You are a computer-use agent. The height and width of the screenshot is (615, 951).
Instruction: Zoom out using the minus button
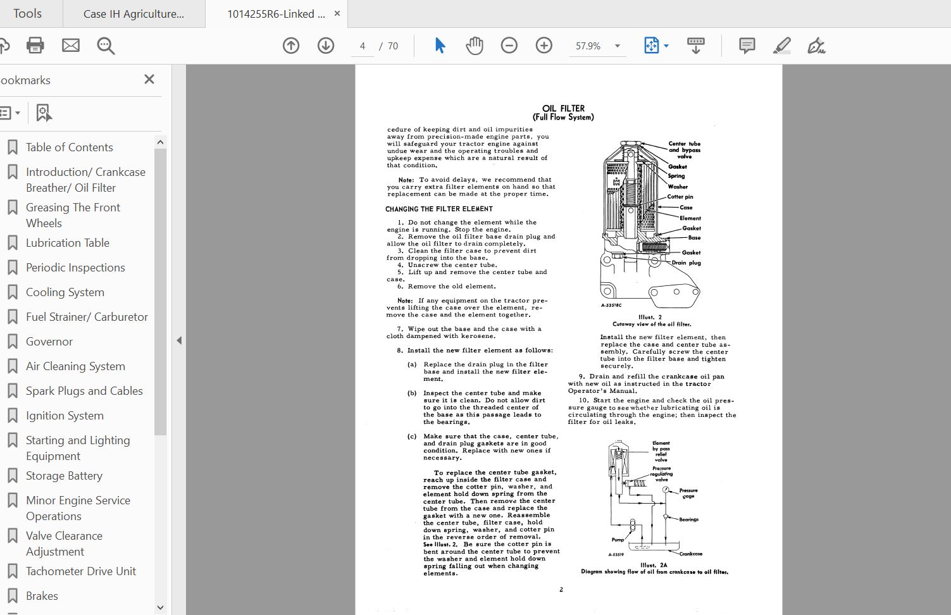click(509, 46)
